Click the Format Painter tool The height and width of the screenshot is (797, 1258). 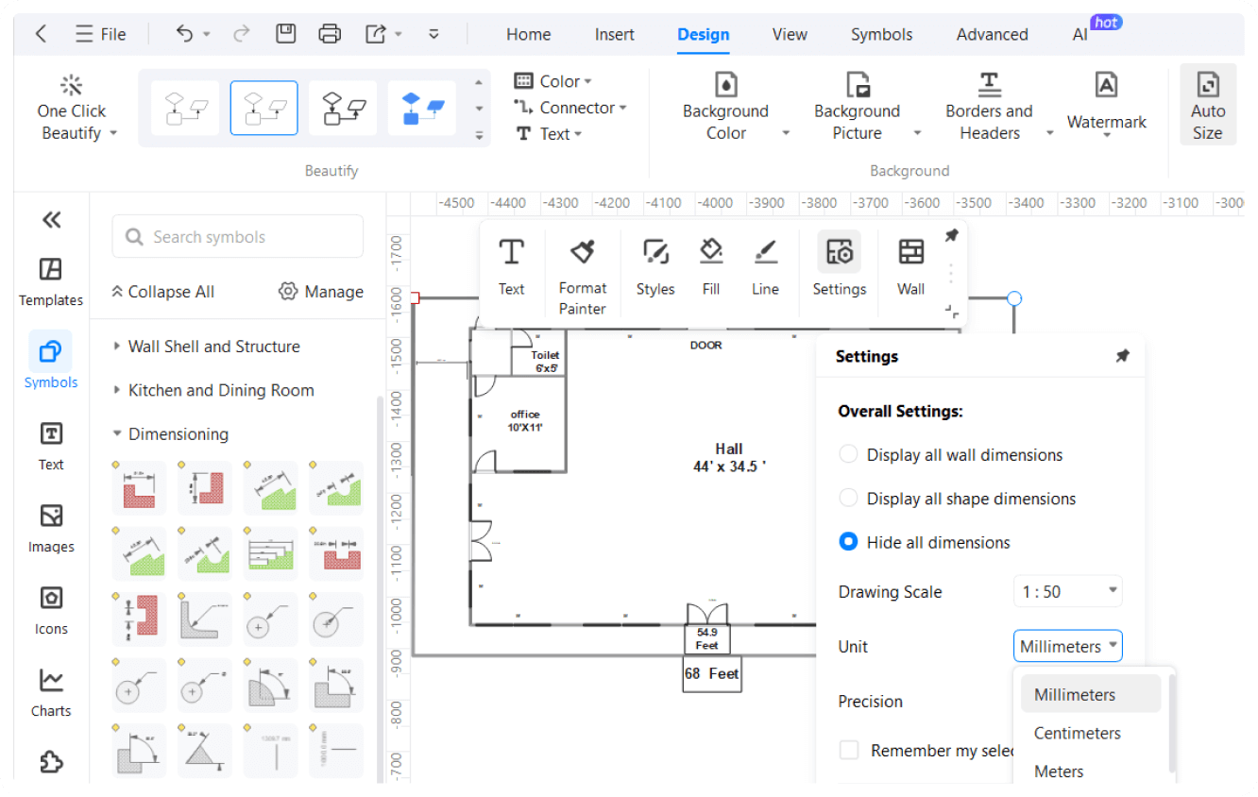tap(583, 277)
